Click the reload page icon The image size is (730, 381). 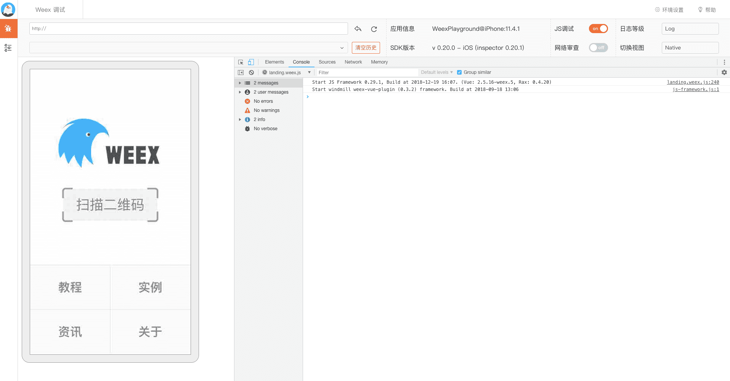374,29
